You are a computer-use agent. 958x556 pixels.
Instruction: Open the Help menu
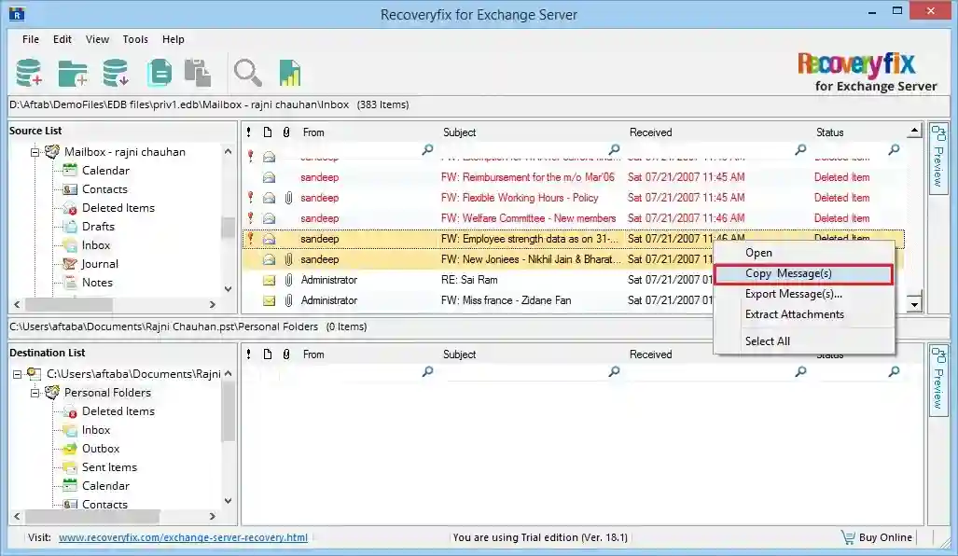coord(173,39)
